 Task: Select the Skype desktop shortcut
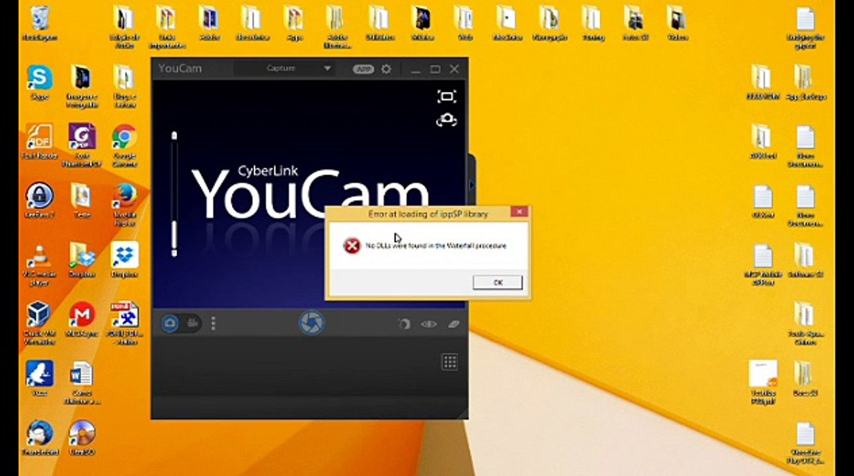(x=40, y=83)
